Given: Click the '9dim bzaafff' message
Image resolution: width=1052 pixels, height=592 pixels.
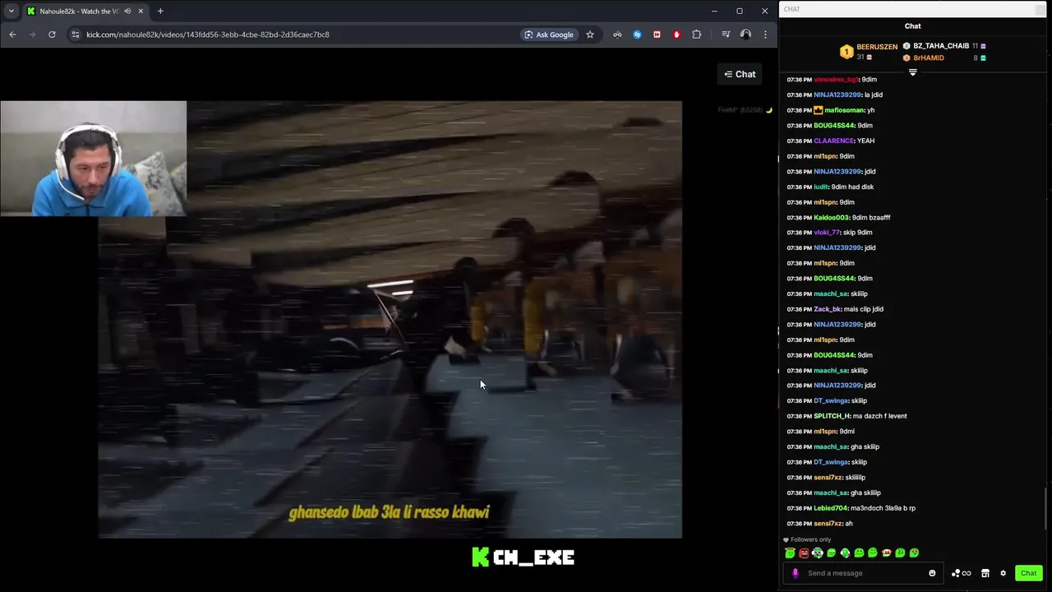Looking at the screenshot, I should click(871, 217).
